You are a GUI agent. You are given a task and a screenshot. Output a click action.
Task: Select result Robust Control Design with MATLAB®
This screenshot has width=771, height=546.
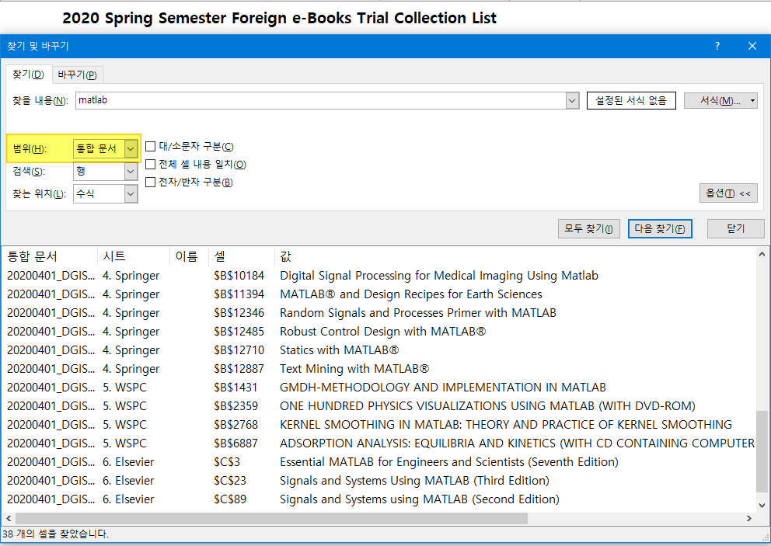379,332
